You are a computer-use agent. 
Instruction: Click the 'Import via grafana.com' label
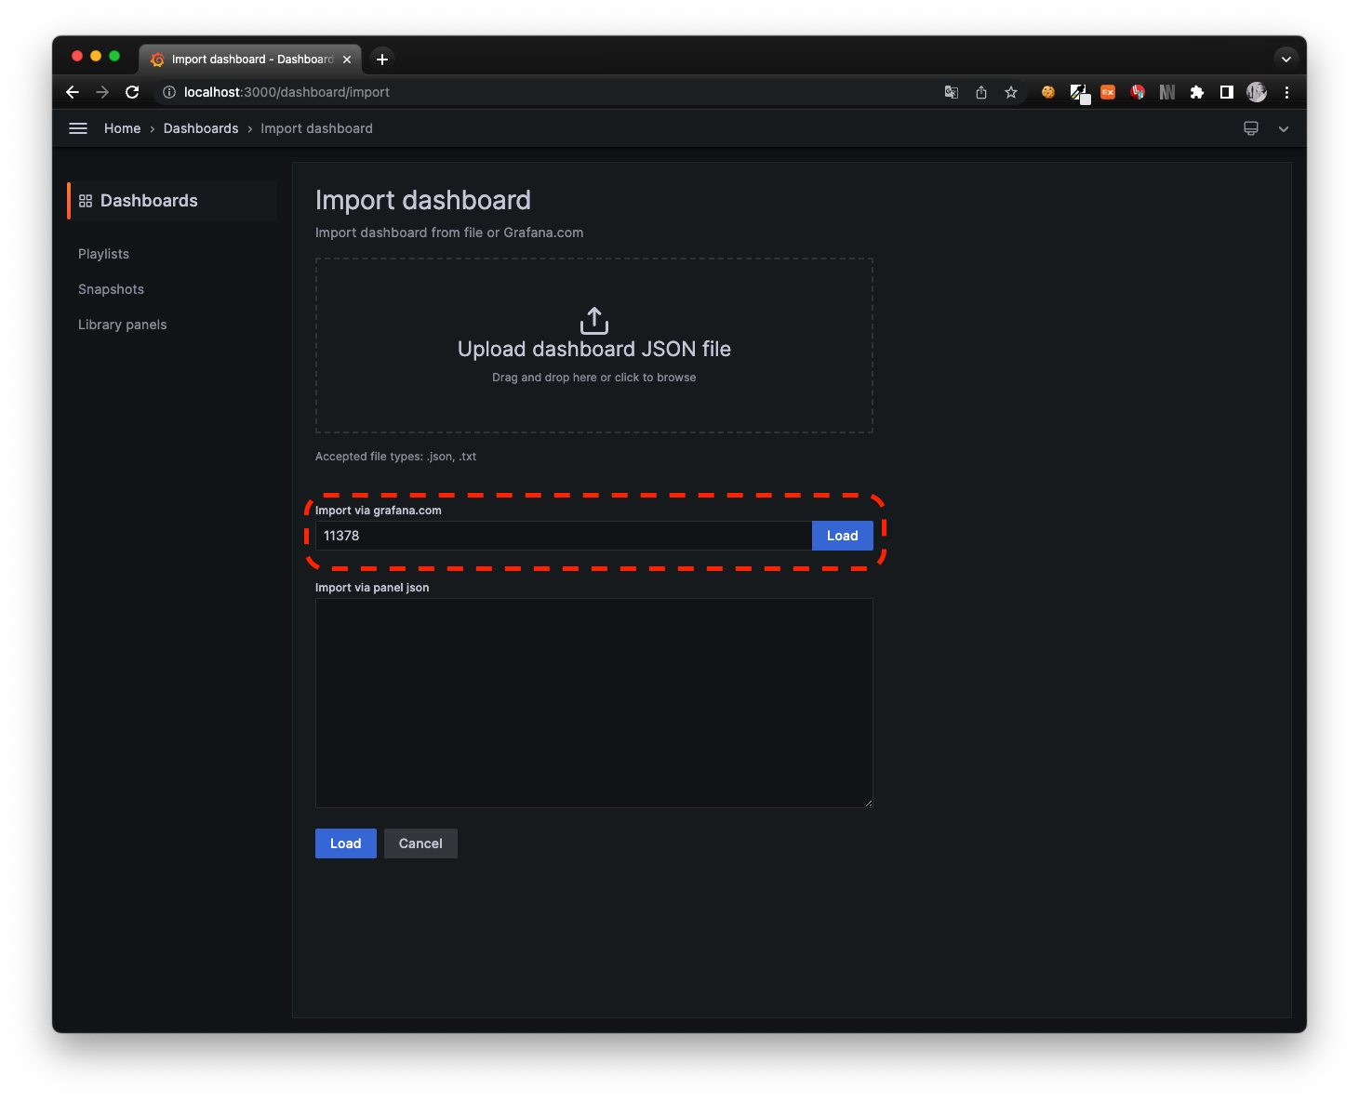pyautogui.click(x=379, y=511)
